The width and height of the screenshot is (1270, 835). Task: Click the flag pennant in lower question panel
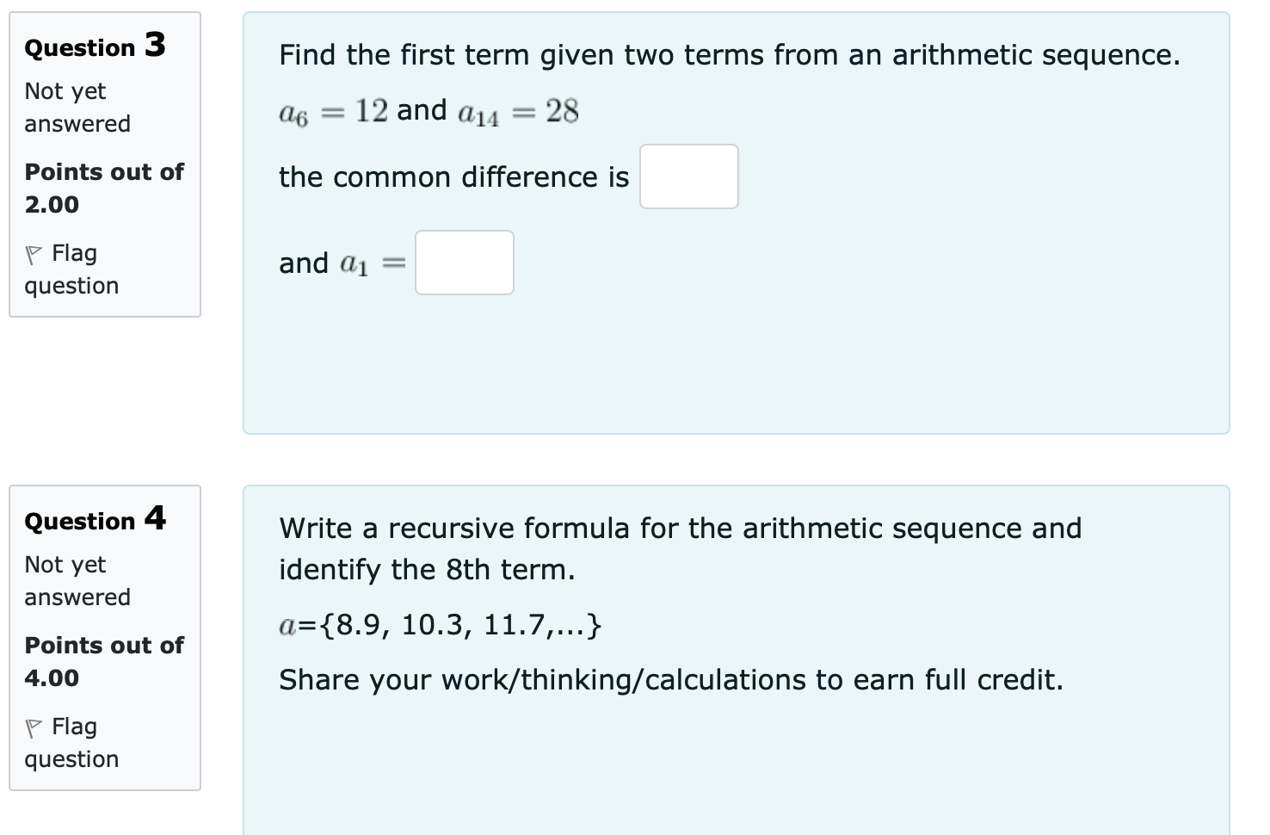coord(34,726)
